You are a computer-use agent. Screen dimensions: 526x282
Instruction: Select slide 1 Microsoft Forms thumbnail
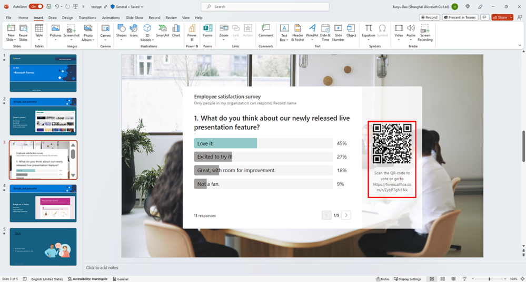pyautogui.click(x=43, y=73)
